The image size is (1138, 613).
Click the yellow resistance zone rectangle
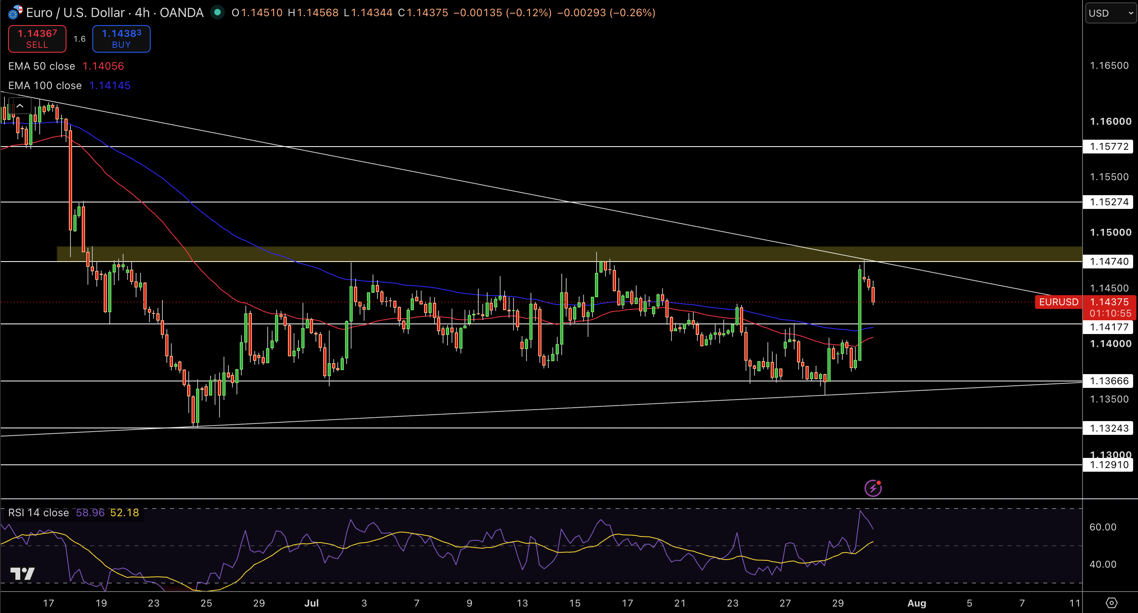[569, 254]
